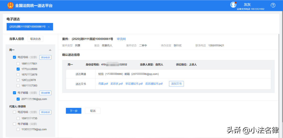Click the 电子送达 page heading
The image size is (283, 138).
pos(13,19)
